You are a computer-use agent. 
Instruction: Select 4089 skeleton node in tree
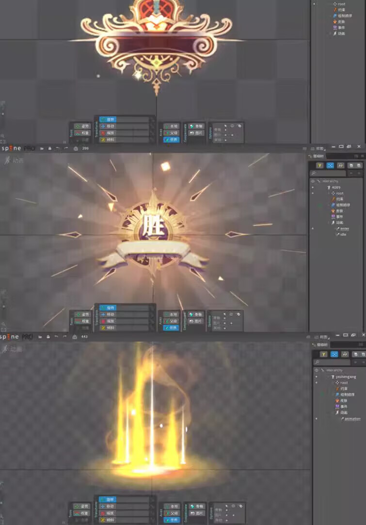pyautogui.click(x=334, y=188)
